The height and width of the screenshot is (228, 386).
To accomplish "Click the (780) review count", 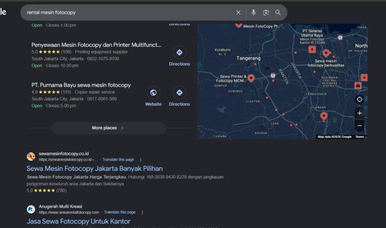I will [x=61, y=190].
